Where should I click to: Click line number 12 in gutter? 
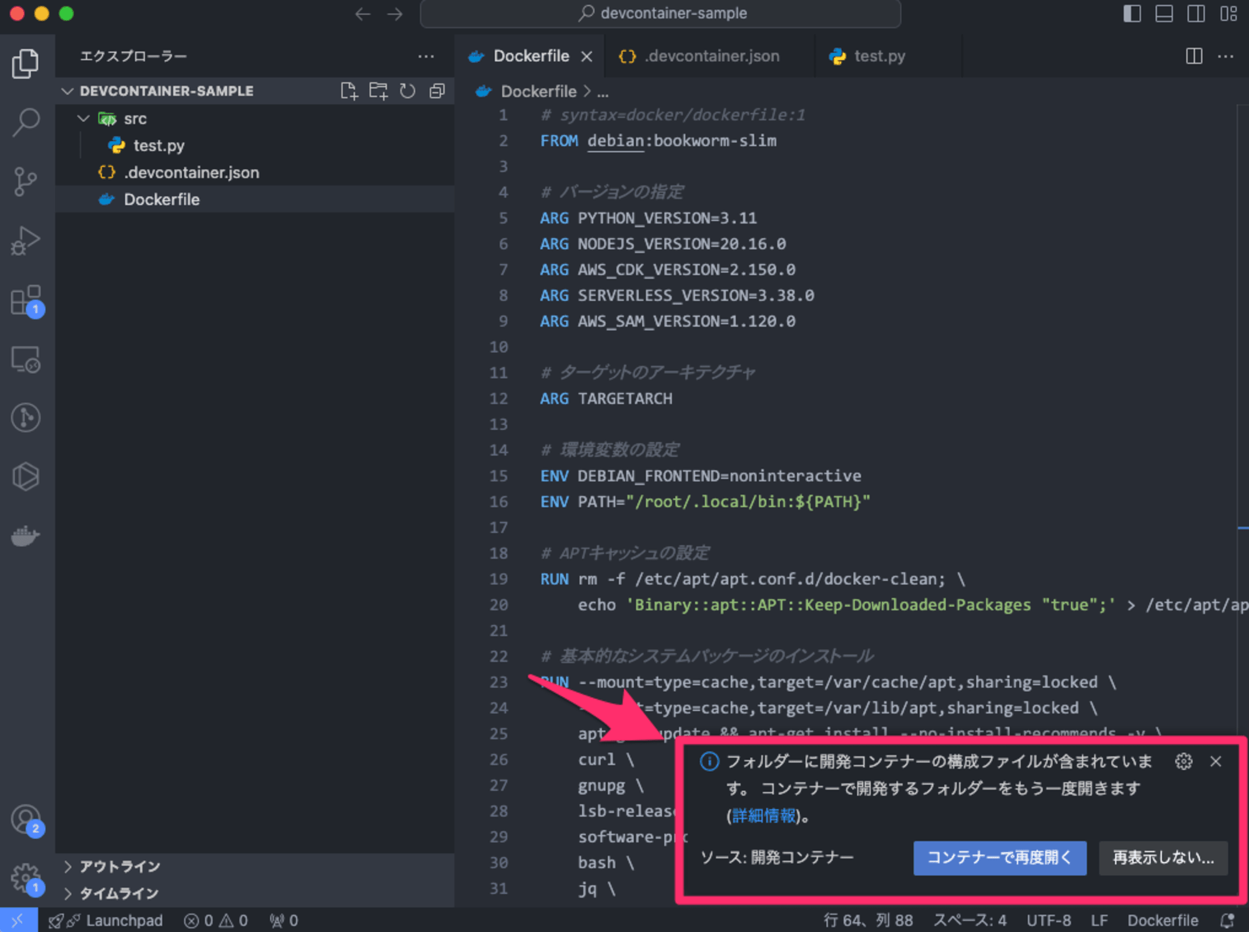click(498, 398)
